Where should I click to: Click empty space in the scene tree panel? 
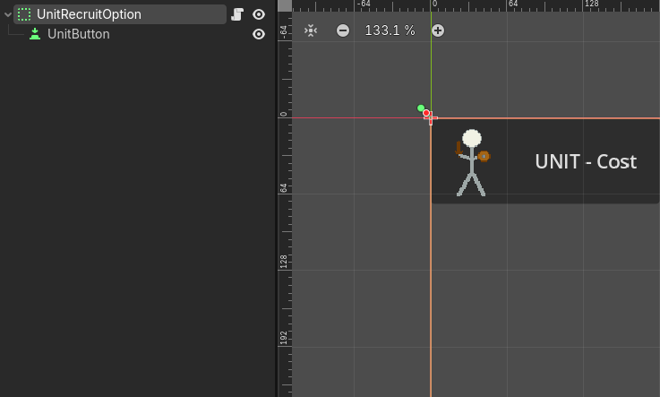[x=134, y=224]
